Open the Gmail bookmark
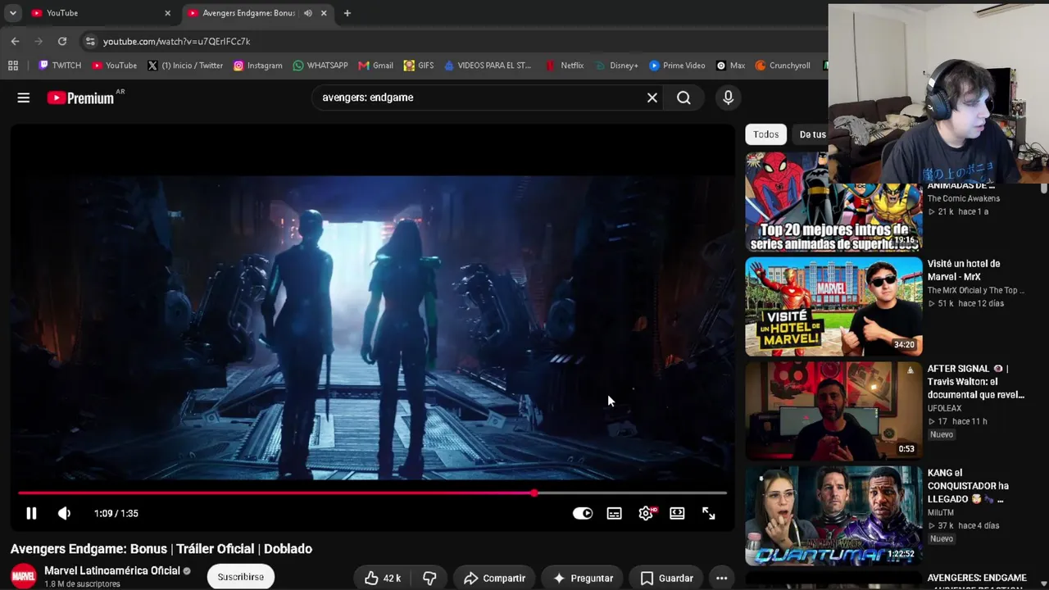 375,66
